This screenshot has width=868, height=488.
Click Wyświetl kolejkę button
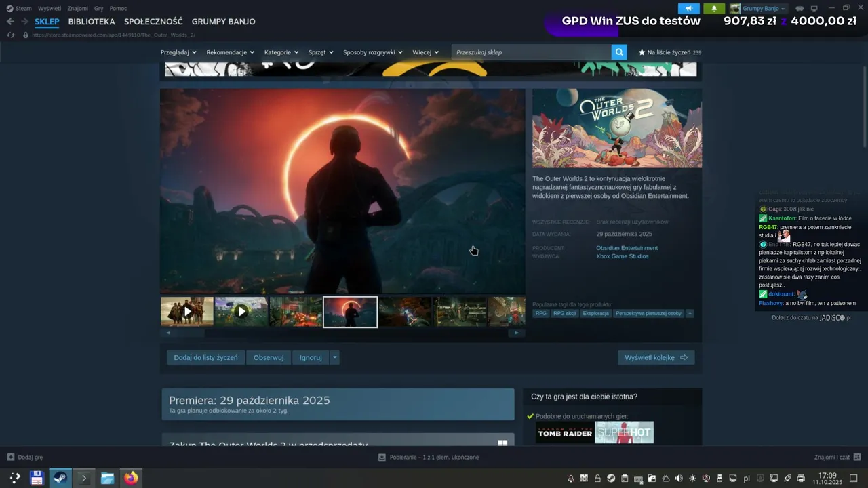(x=656, y=357)
